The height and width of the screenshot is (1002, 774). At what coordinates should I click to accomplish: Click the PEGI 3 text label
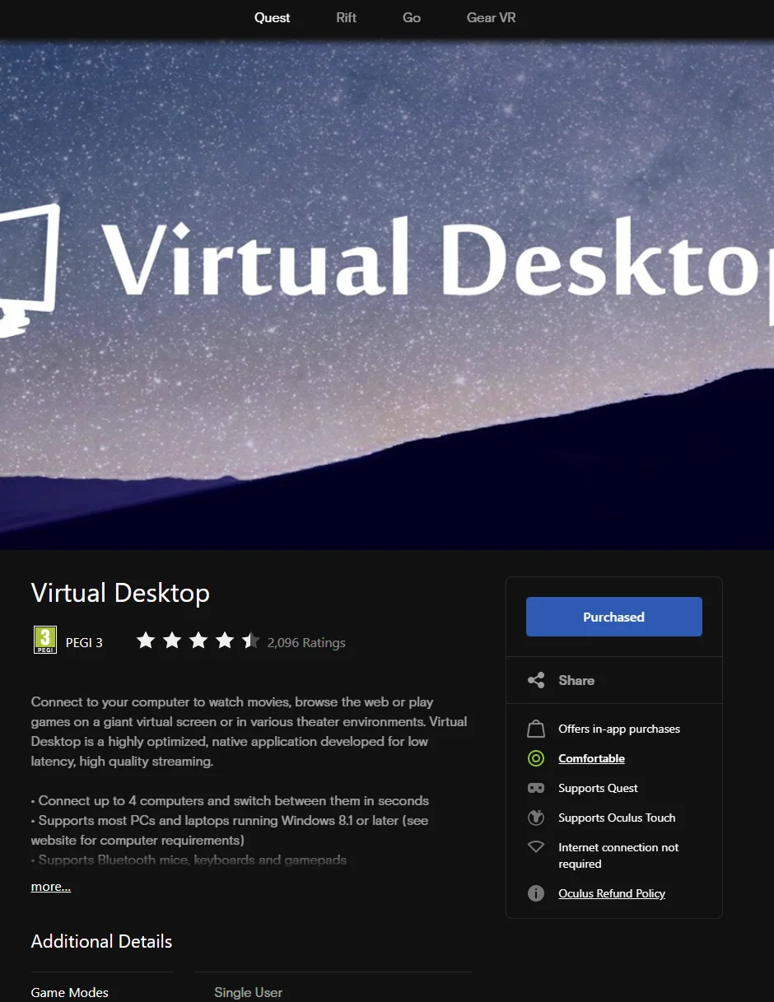click(x=84, y=642)
